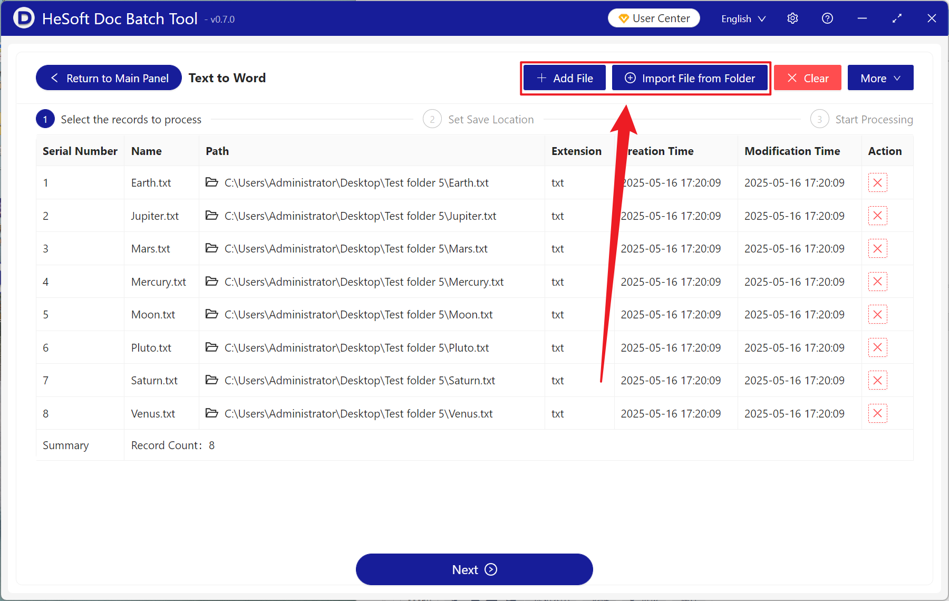Go to step 3 Start Processing
The width and height of the screenshot is (949, 601).
pos(862,120)
